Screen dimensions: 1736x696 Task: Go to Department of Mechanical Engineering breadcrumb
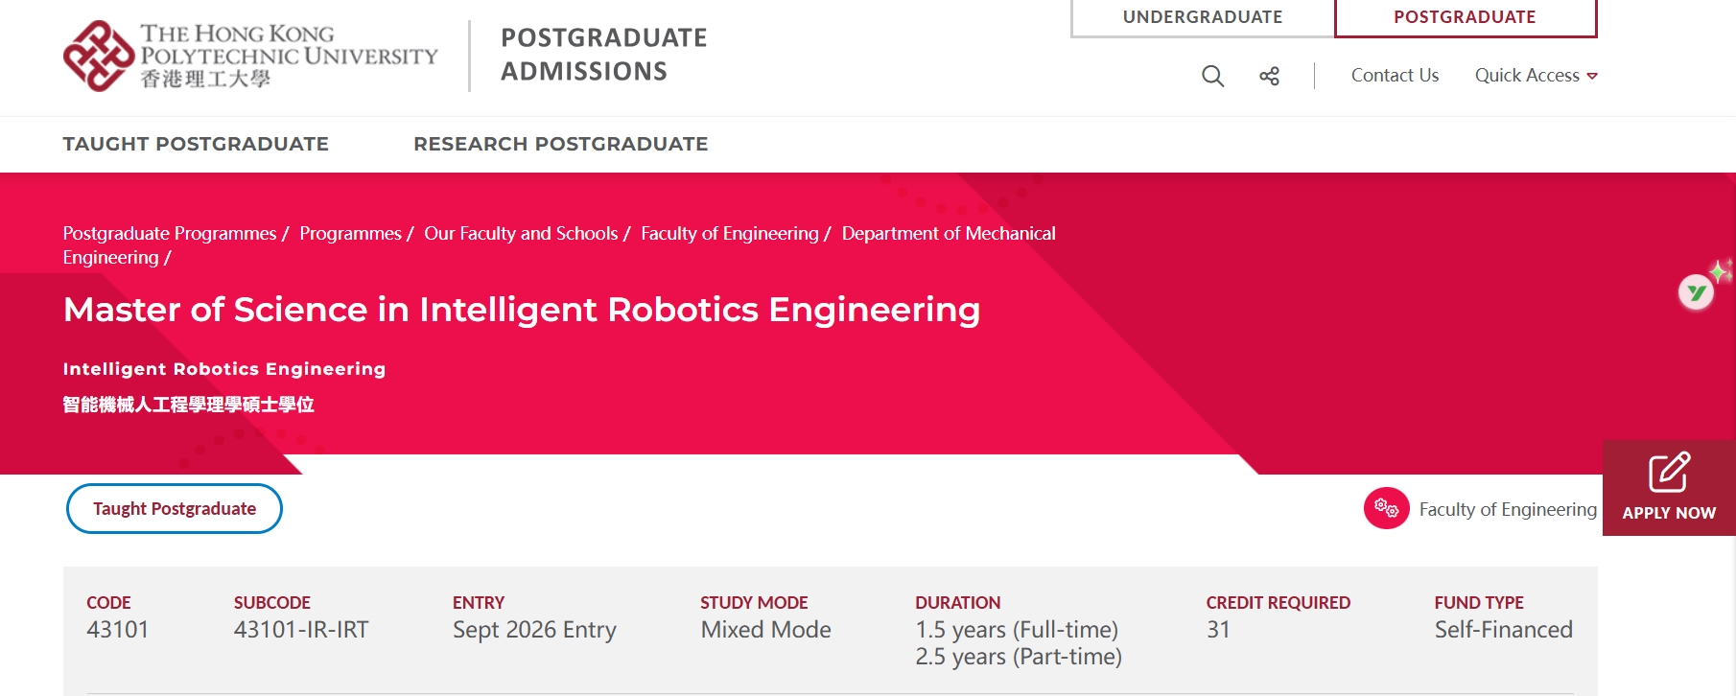(x=948, y=233)
